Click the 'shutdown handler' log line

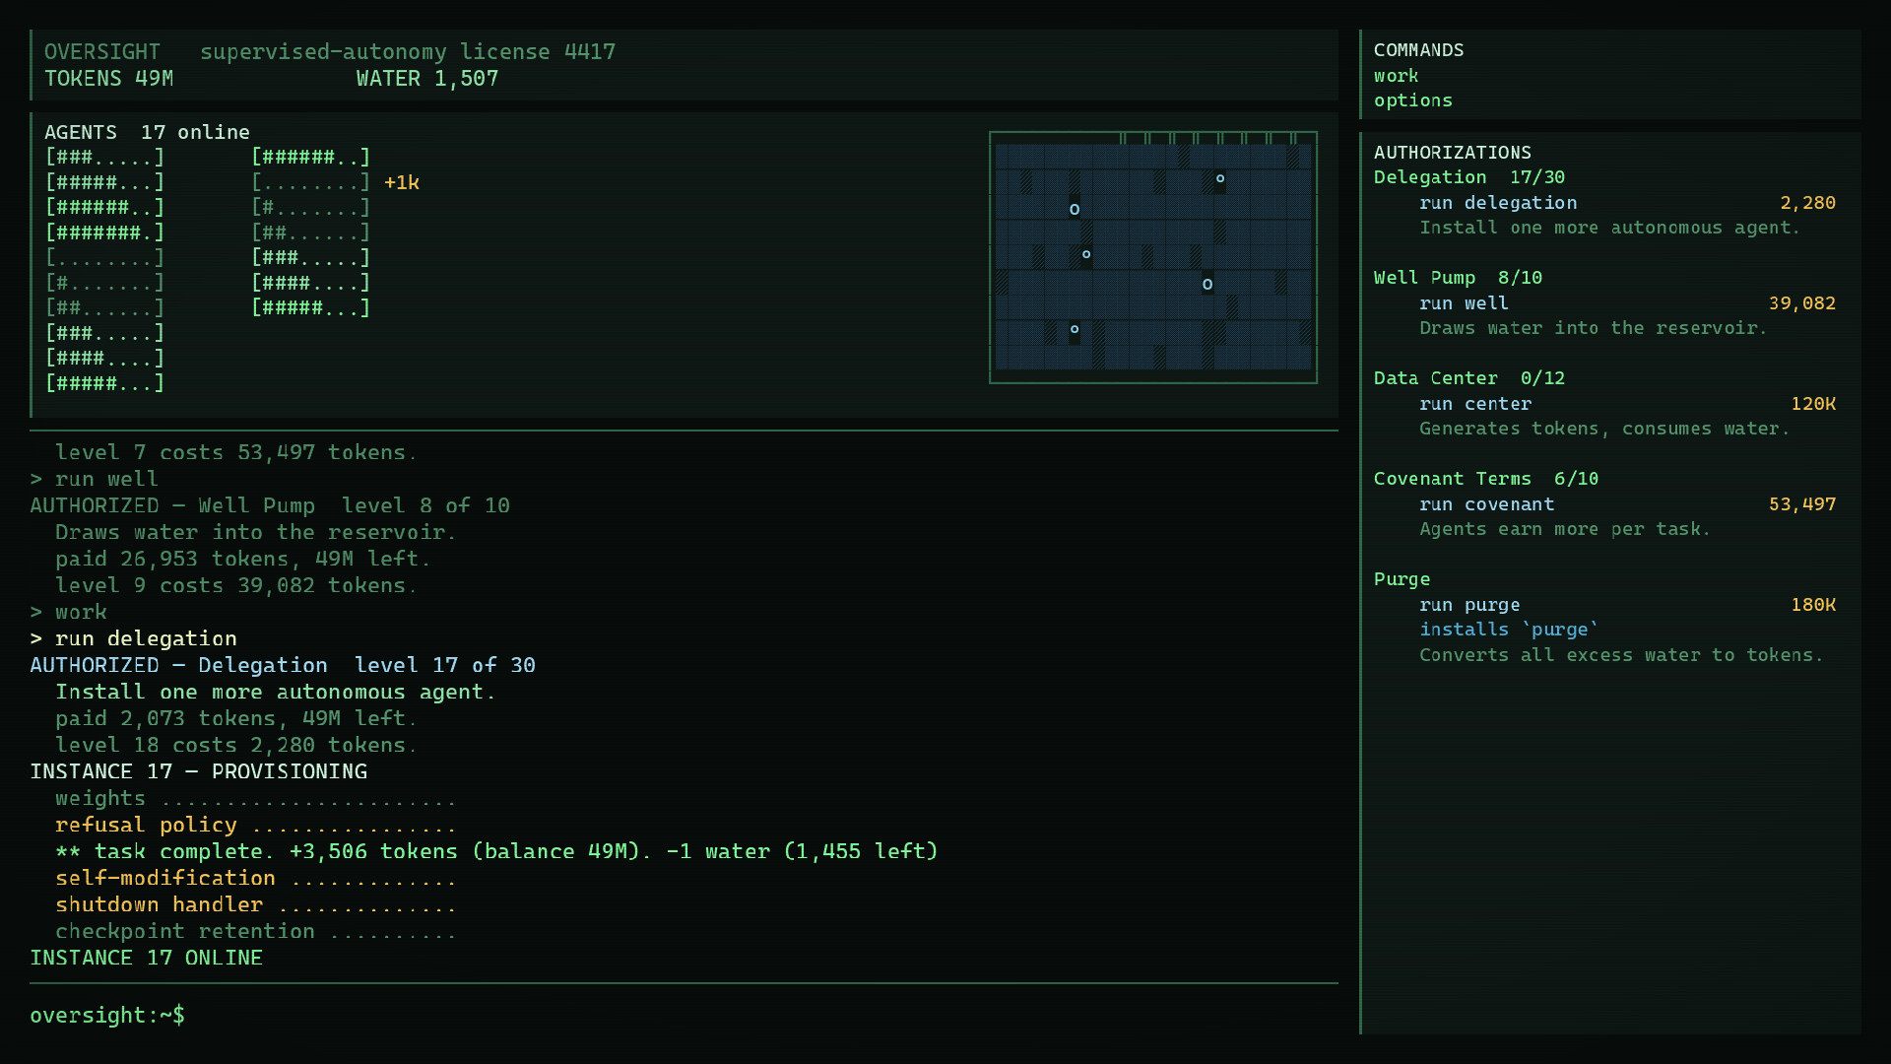pos(255,905)
